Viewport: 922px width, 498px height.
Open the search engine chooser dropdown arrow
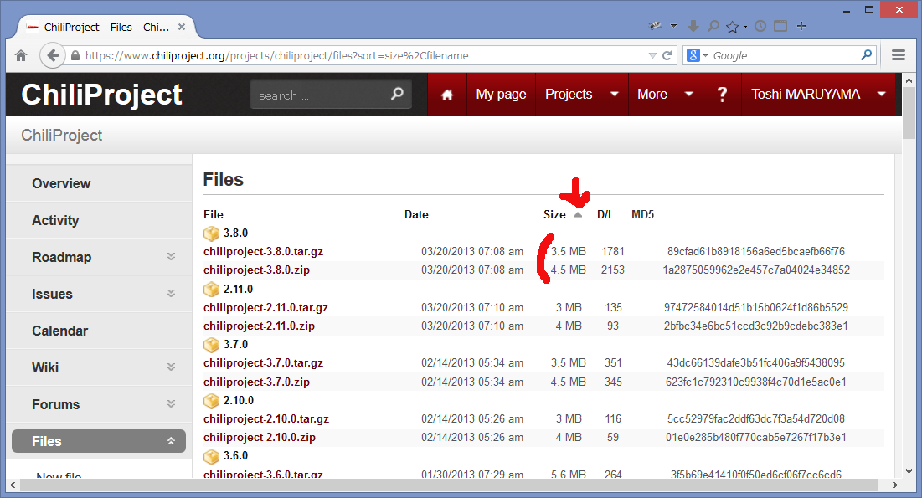[x=706, y=56]
